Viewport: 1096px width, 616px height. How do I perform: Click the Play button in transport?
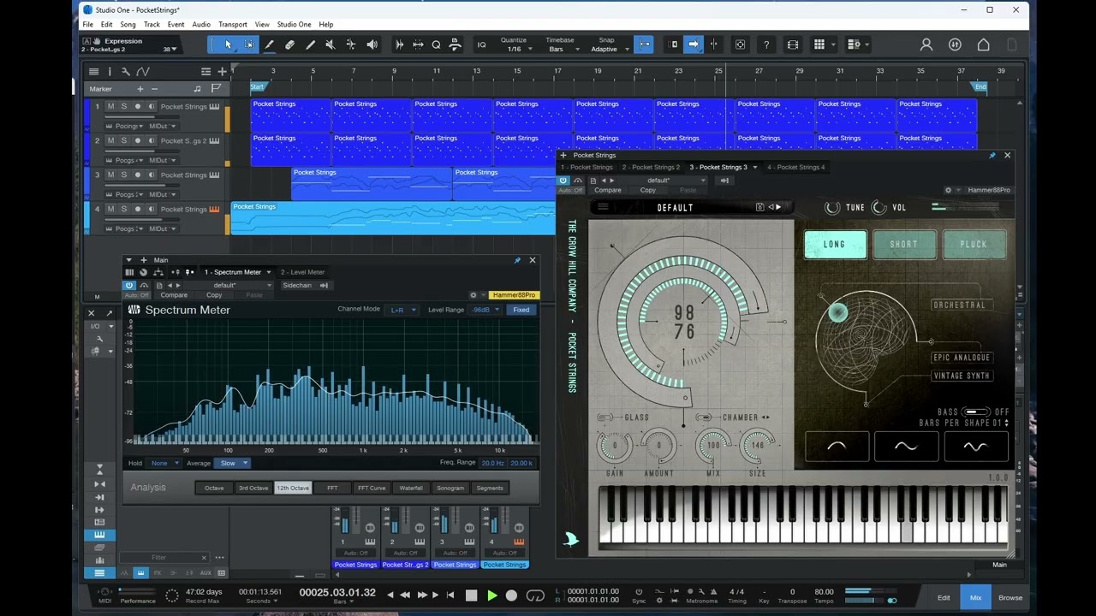491,595
